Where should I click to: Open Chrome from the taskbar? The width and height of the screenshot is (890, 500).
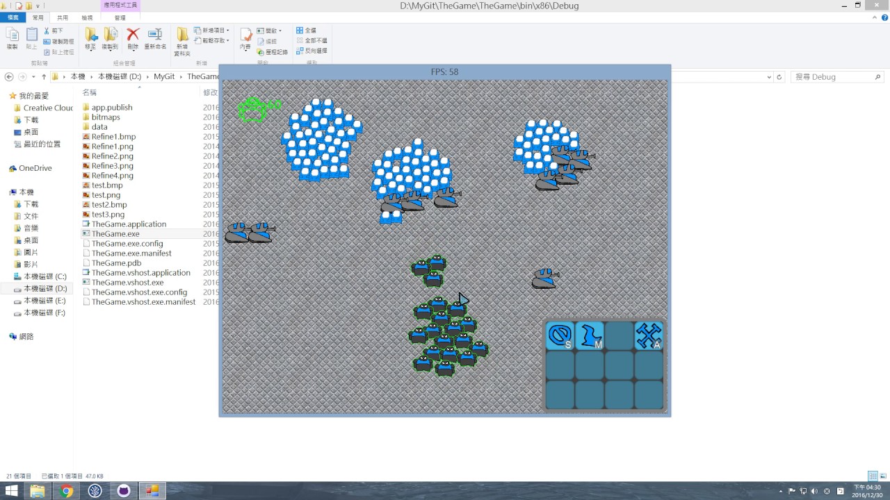coord(67,491)
